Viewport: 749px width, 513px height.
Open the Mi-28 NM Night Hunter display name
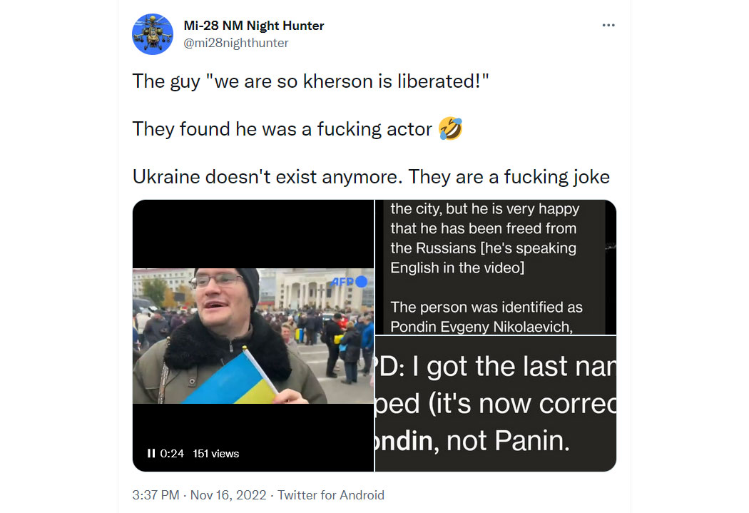254,26
